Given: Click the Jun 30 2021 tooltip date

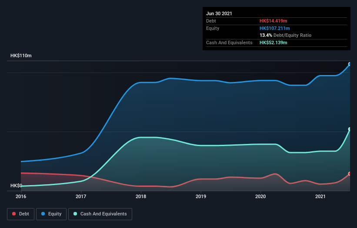Looking at the screenshot, I should [x=219, y=13].
